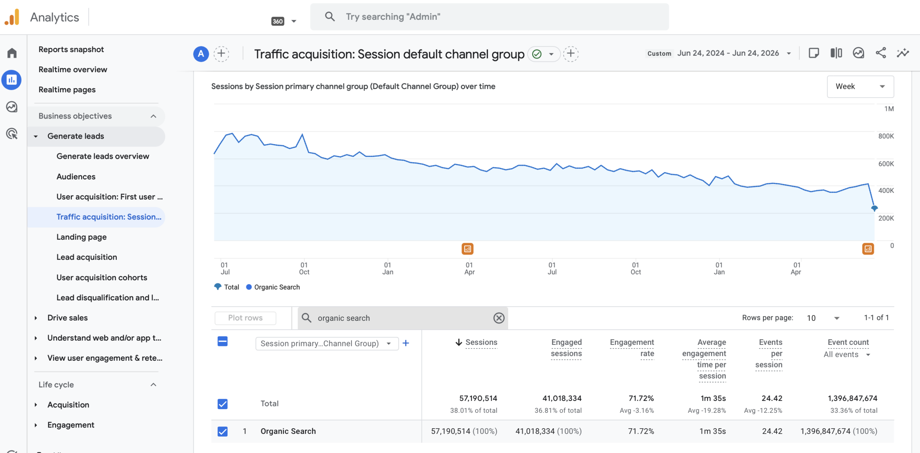Screen dimensions: 920x453
Task: Open Session primary Channel Group dimension dropdown
Action: click(327, 343)
